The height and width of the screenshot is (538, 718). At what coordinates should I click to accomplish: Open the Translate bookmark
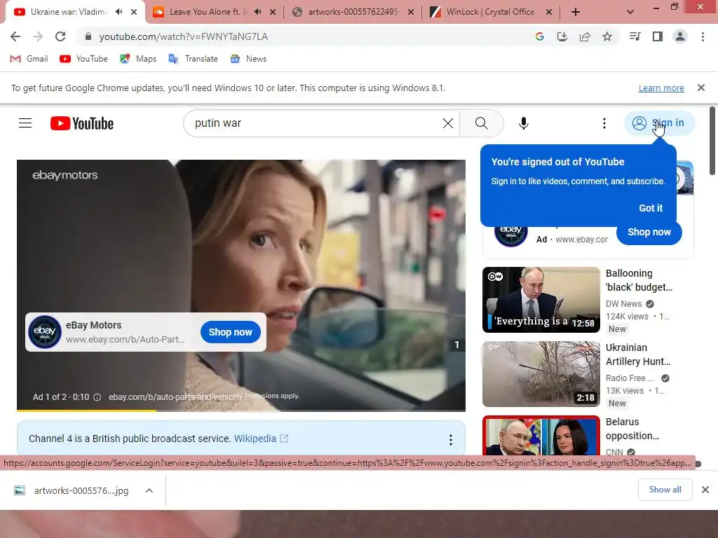[194, 59]
